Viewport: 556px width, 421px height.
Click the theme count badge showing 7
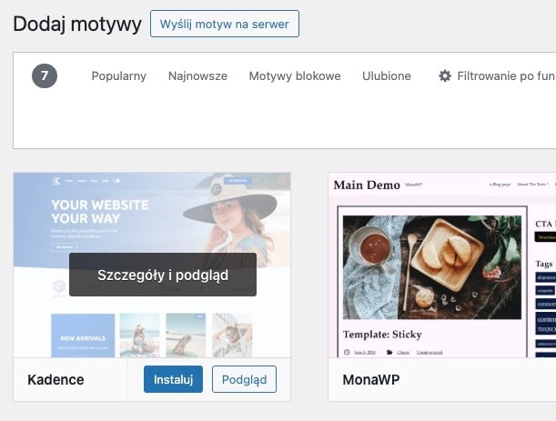tap(45, 75)
